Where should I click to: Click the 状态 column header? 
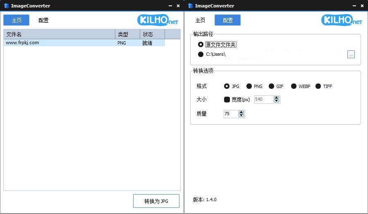(152, 34)
